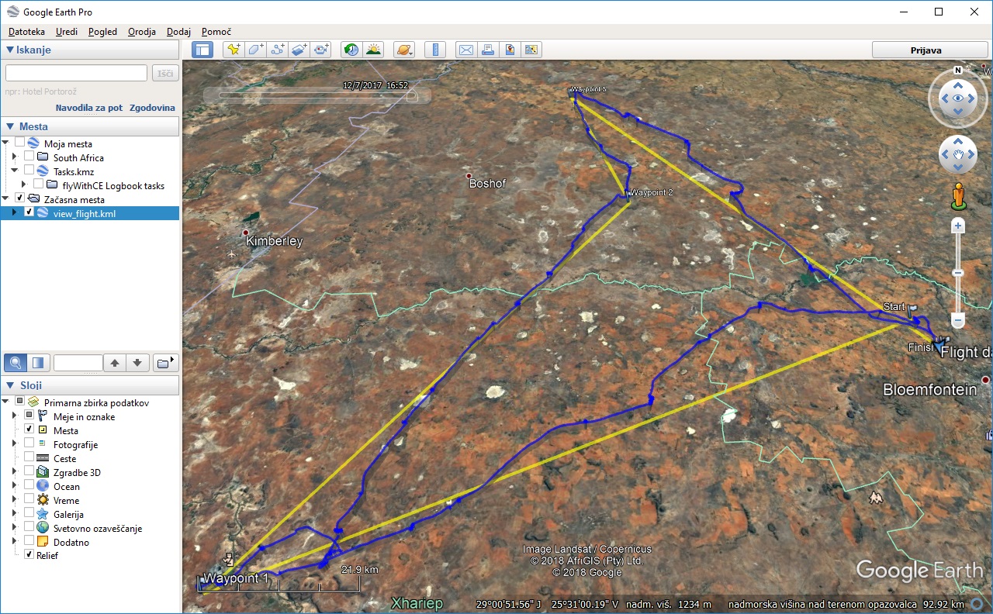Zoom out with the minus button
Image resolution: width=993 pixels, height=614 pixels.
click(958, 320)
